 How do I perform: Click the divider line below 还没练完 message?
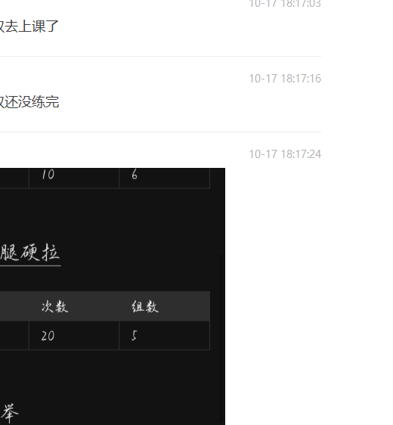coord(161,132)
